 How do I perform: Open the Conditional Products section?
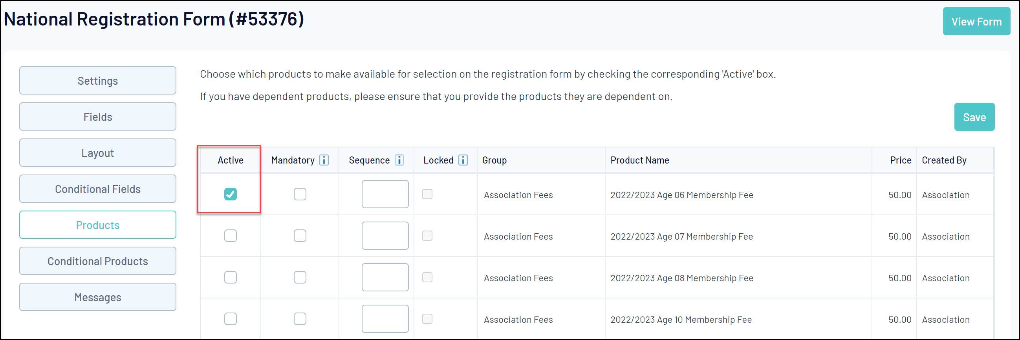(x=98, y=261)
